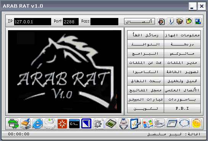Viewport: 208px width, 141px height.
Task: Click the مسجل المفاتيح button
Action: (145, 90)
